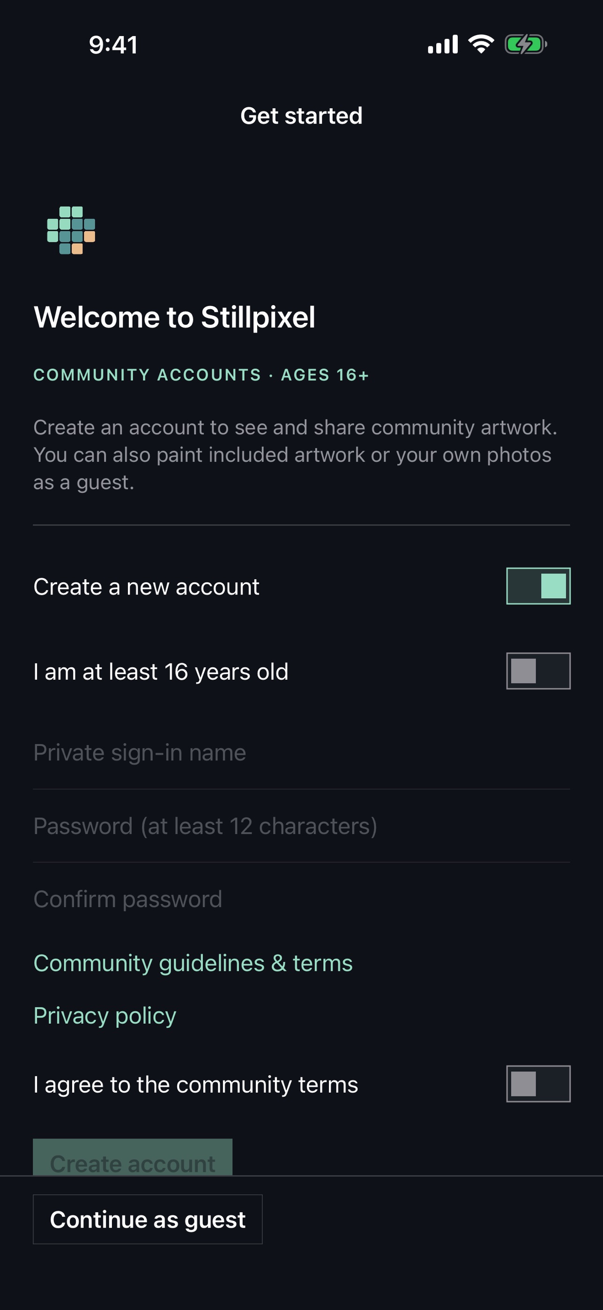The image size is (603, 1310).
Task: Toggle off Create a new account switch
Action: [x=538, y=586]
